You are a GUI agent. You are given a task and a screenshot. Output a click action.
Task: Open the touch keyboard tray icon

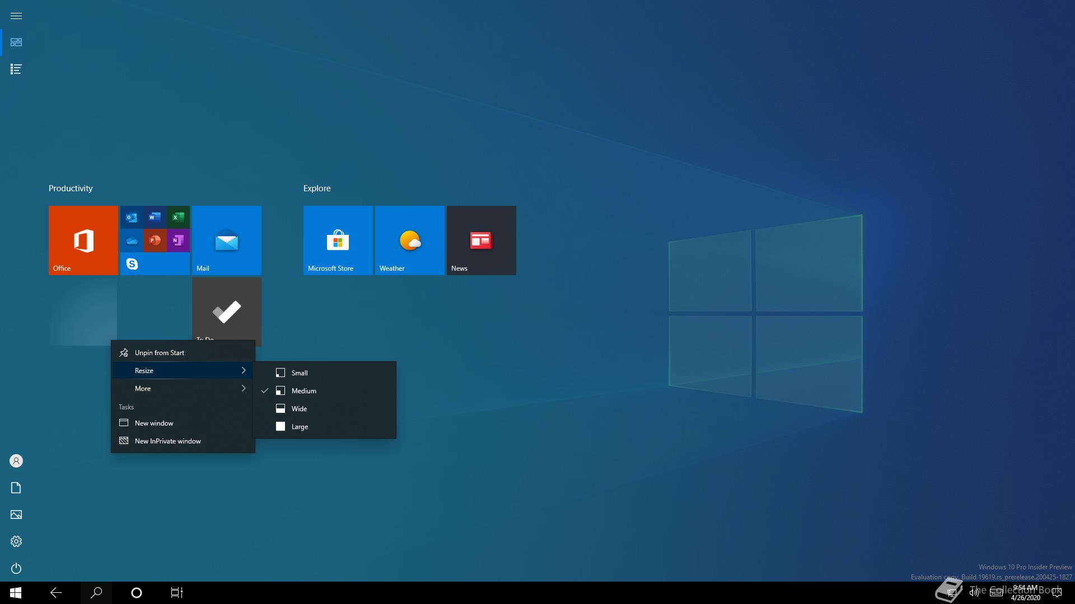pos(996,593)
